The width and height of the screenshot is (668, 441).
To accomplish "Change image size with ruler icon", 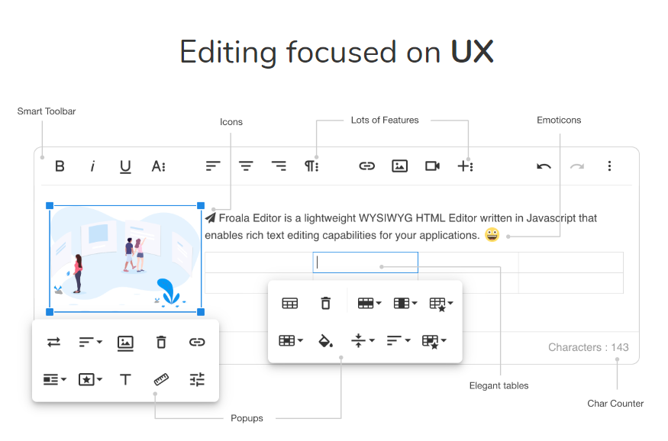I will [161, 379].
